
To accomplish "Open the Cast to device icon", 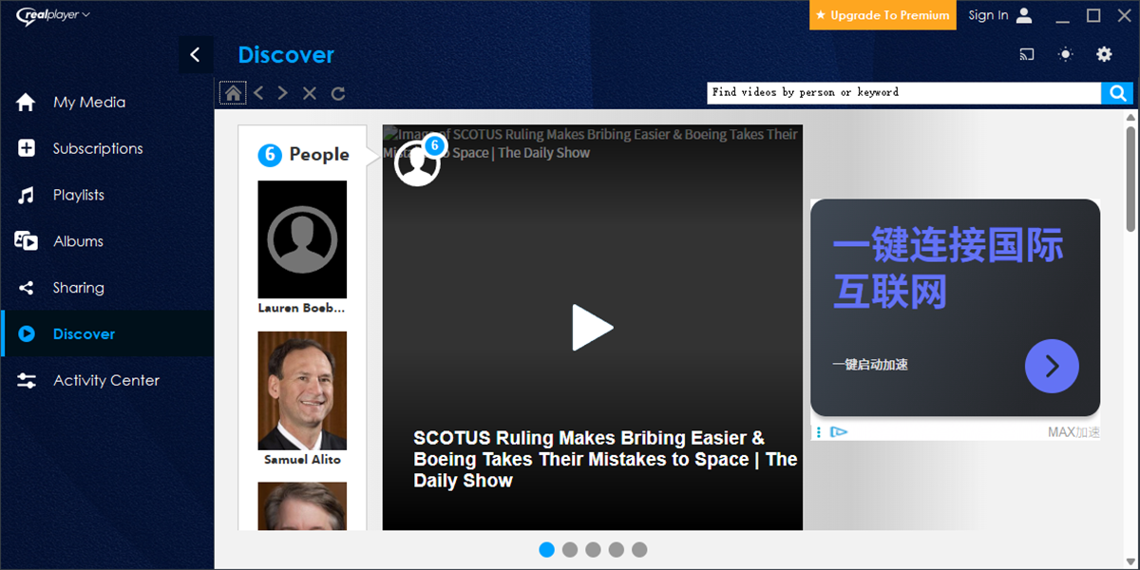I will [1026, 54].
